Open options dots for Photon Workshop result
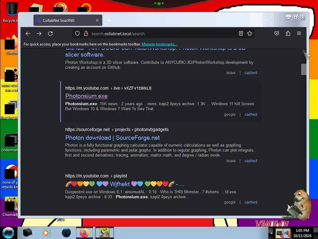 click(x=240, y=73)
